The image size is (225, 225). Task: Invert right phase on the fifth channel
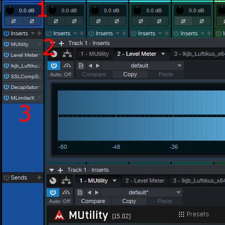201,21
